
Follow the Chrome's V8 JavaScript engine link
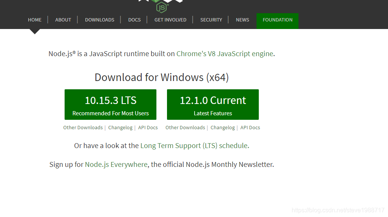coord(225,53)
